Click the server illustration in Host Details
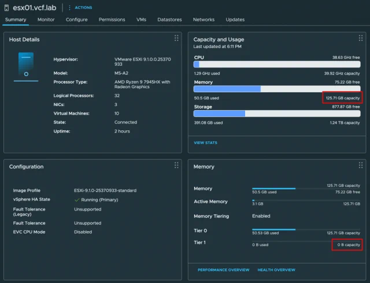Viewport: 370px width, 283px height. [x=26, y=67]
